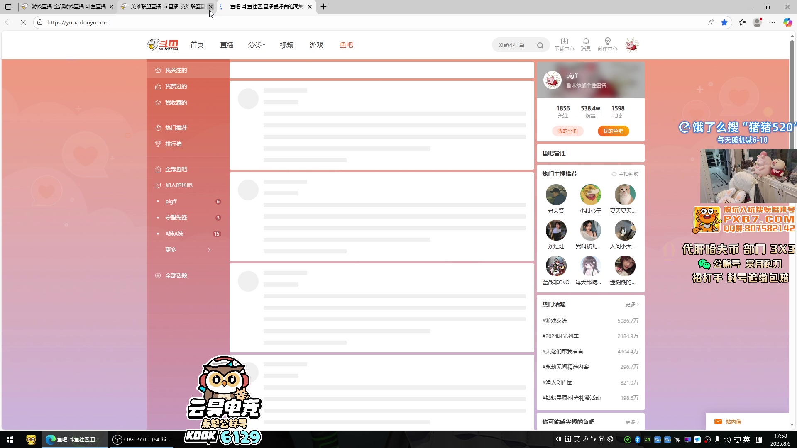Click the search field with Xleft小叮当
Image resolution: width=797 pixels, height=448 pixels.
tap(515, 45)
